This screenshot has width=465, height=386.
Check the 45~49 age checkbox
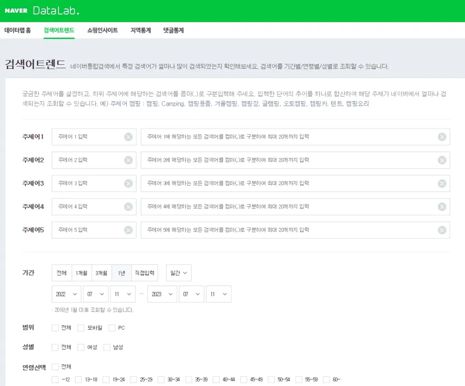tap(244, 380)
